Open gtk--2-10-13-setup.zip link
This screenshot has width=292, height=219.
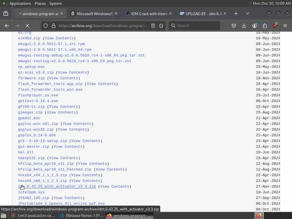click(x=42, y=141)
